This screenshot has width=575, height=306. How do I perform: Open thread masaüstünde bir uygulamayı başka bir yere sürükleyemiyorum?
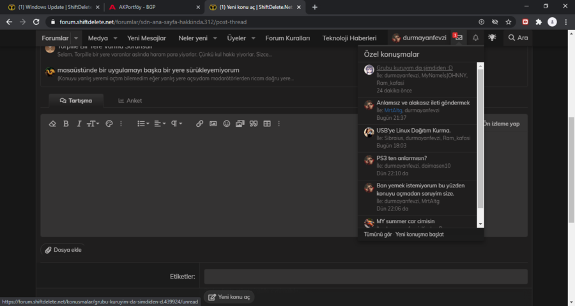tap(148, 70)
